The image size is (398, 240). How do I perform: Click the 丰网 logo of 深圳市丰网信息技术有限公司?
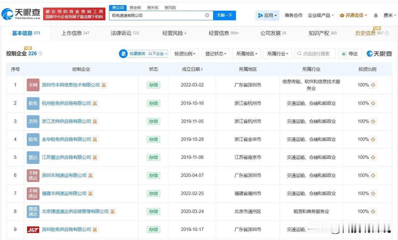tap(33, 85)
